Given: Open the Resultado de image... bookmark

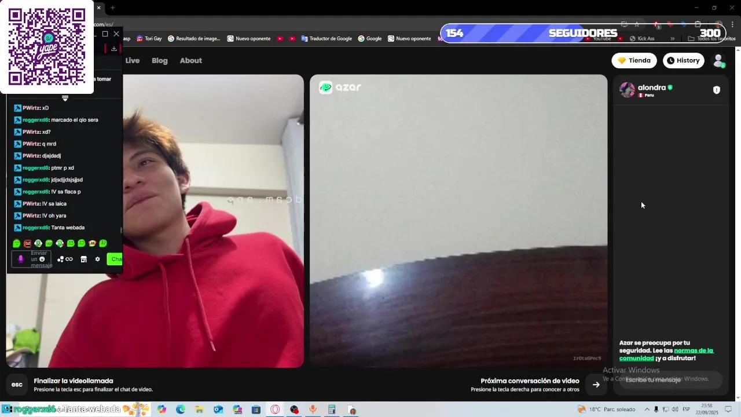Looking at the screenshot, I should pyautogui.click(x=194, y=39).
